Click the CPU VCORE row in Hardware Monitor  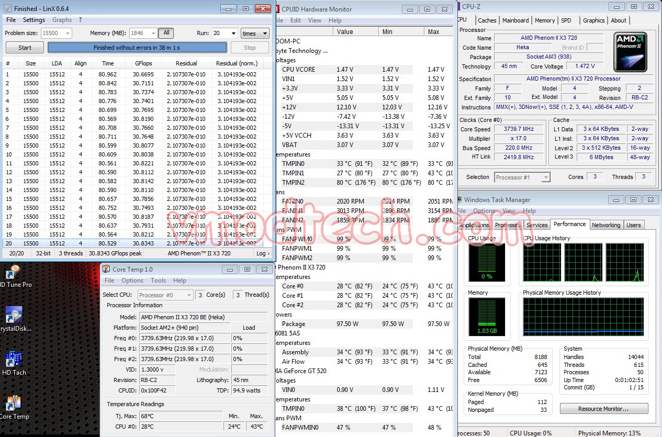364,69
